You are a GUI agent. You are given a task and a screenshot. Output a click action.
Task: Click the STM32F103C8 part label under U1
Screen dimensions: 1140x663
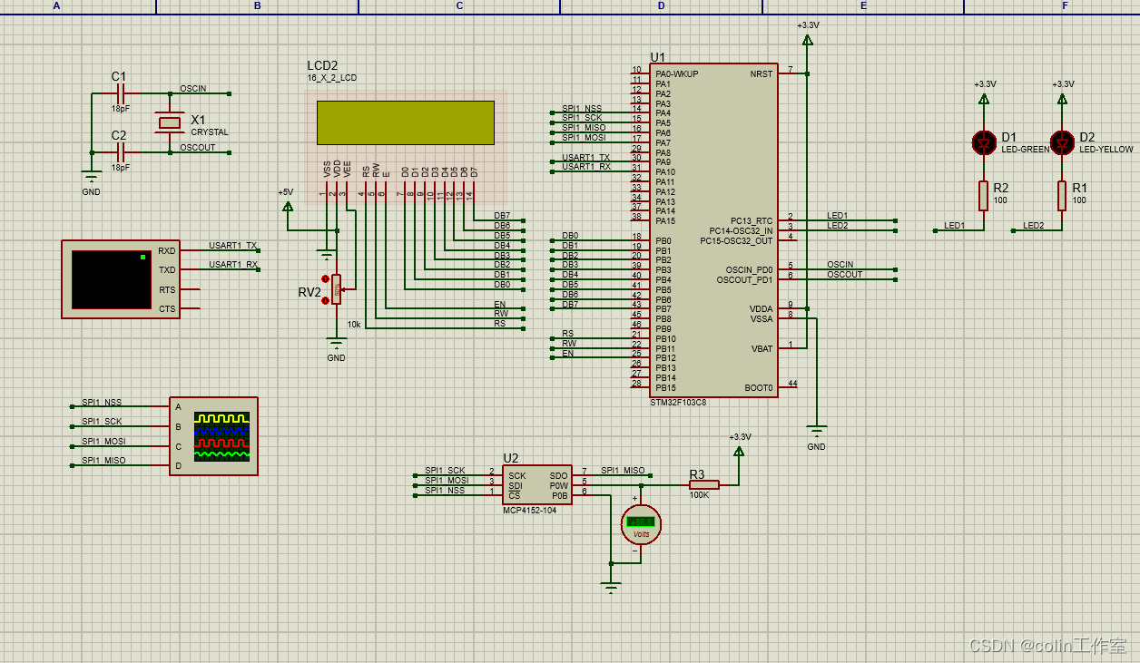[x=679, y=402]
